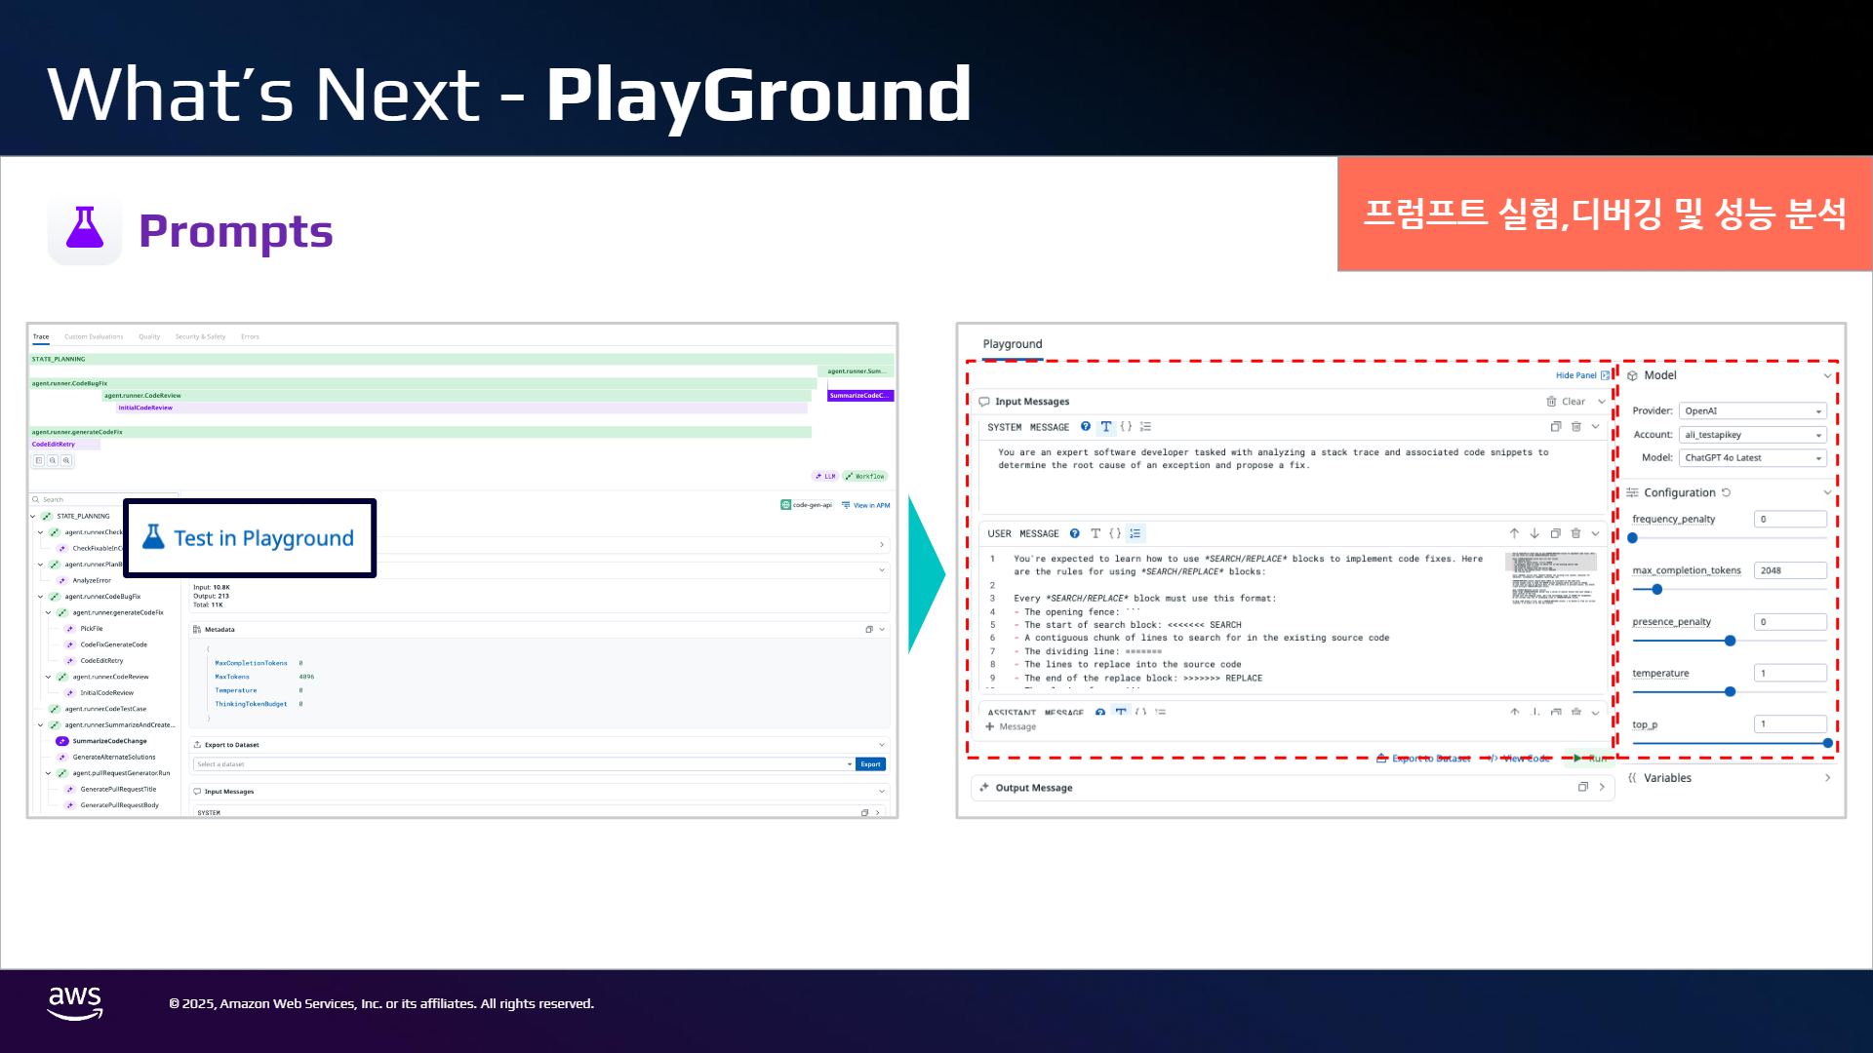
Task: Switch to the Trace tab
Action: (41, 336)
